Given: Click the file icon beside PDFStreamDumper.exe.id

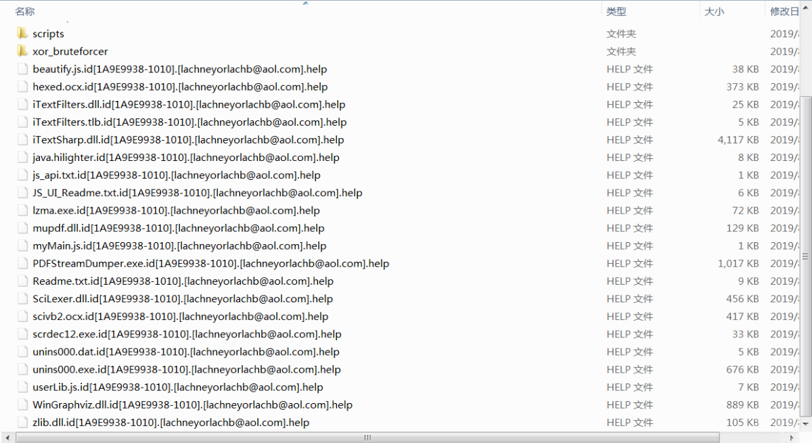Looking at the screenshot, I should (x=22, y=263).
